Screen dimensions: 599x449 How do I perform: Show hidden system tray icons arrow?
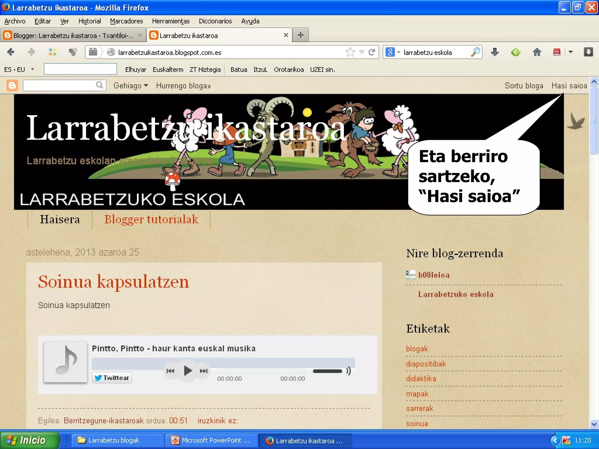click(x=555, y=440)
